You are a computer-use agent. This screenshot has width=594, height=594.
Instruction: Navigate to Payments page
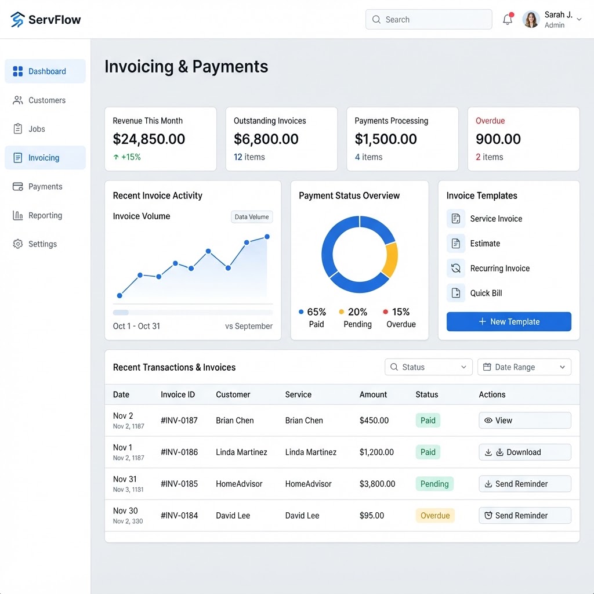tap(45, 186)
